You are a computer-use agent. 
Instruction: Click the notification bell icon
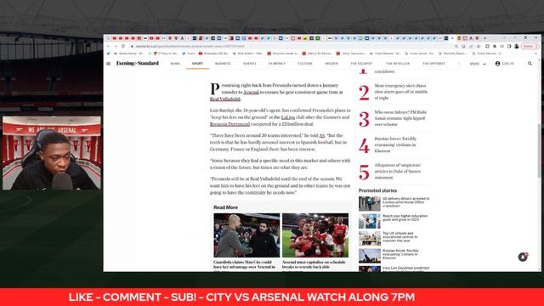pyautogui.click(x=523, y=257)
